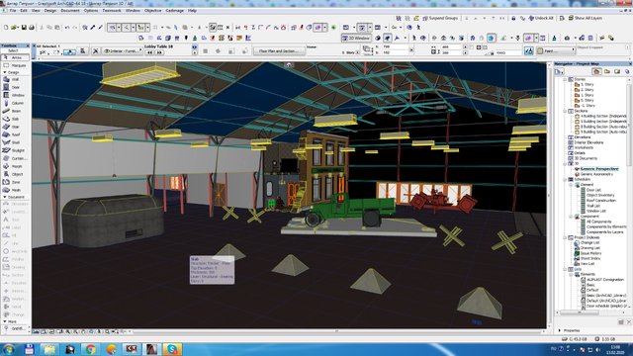Select Door List schedule in Navigator
Viewport: 633px width, 356px height.
pyautogui.click(x=593, y=190)
